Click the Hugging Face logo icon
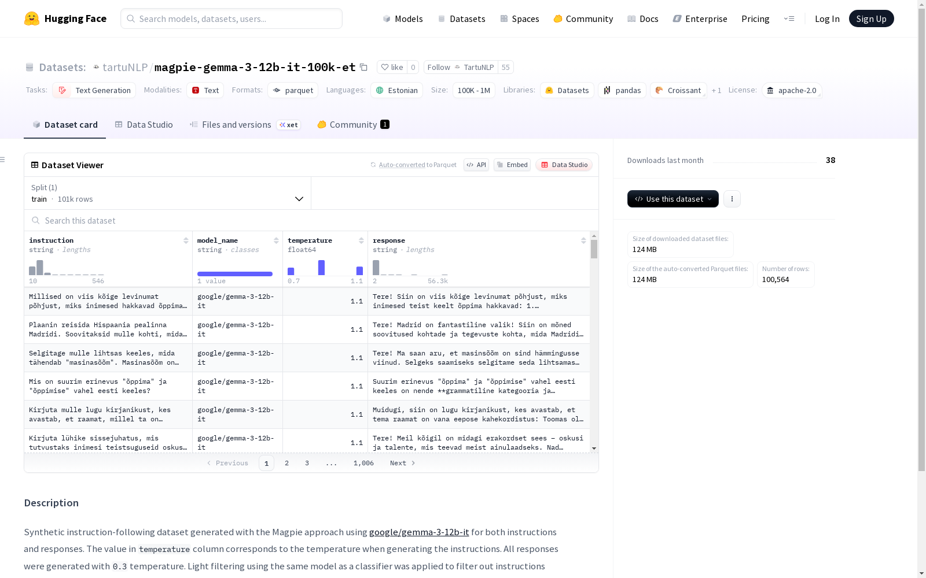Screen dimensions: 926x578 click(x=32, y=18)
